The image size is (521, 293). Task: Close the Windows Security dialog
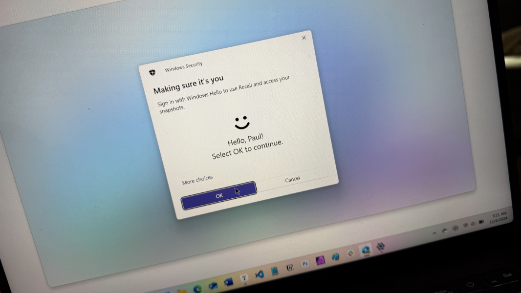[x=304, y=38]
